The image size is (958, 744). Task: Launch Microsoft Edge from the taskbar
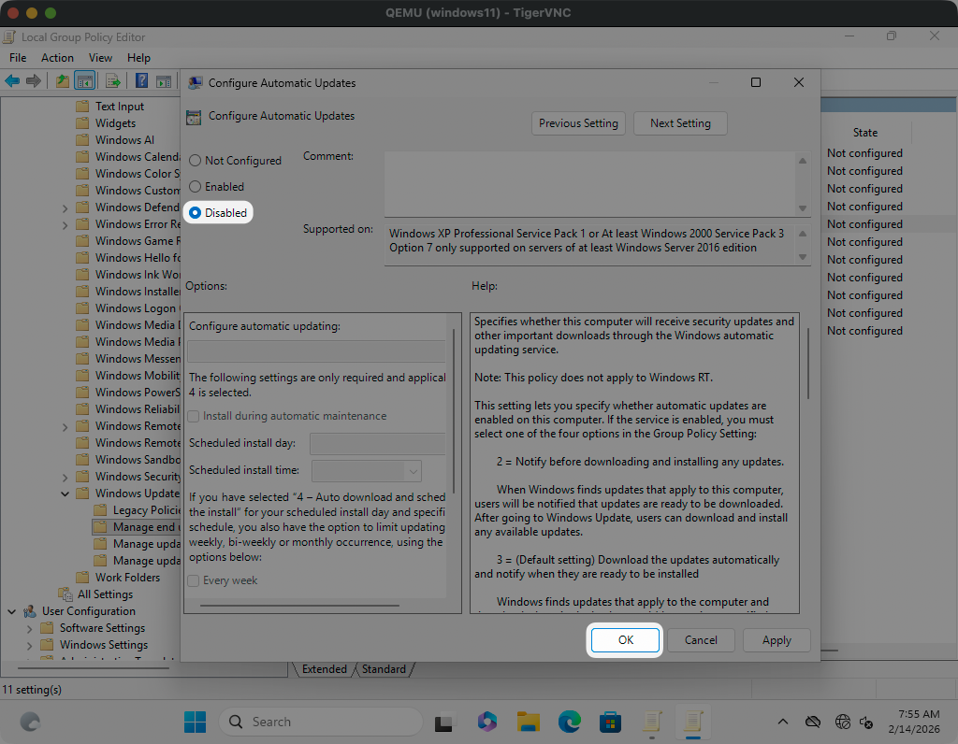[570, 722]
